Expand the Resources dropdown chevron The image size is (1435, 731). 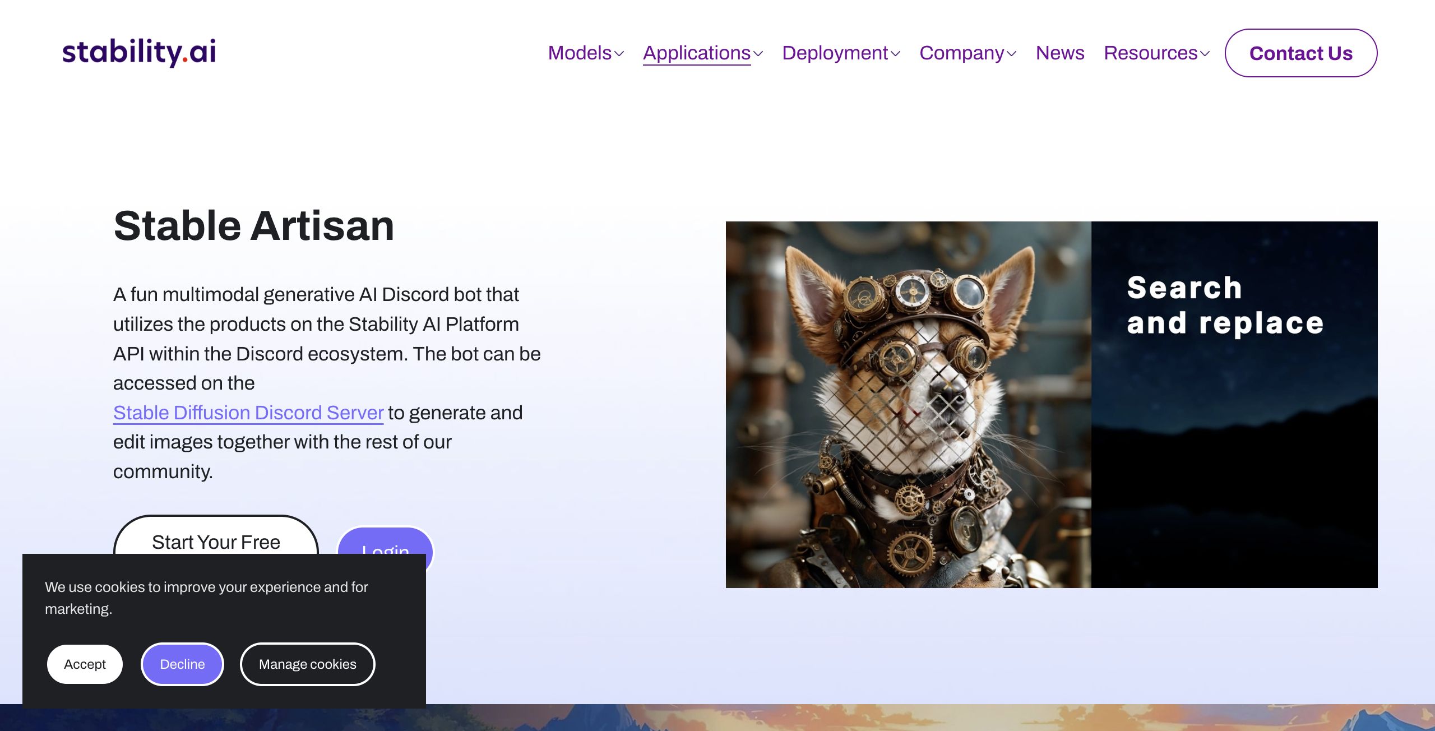coord(1205,54)
